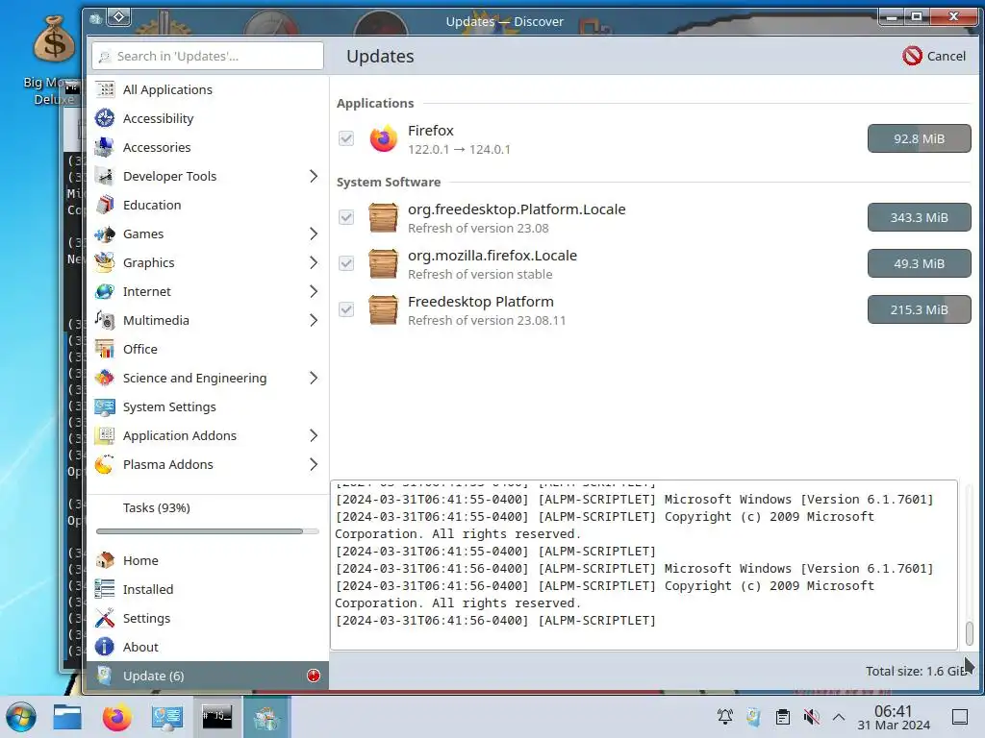985x738 pixels.
Task: Click the Multimedia speaker icon
Action: point(105,321)
